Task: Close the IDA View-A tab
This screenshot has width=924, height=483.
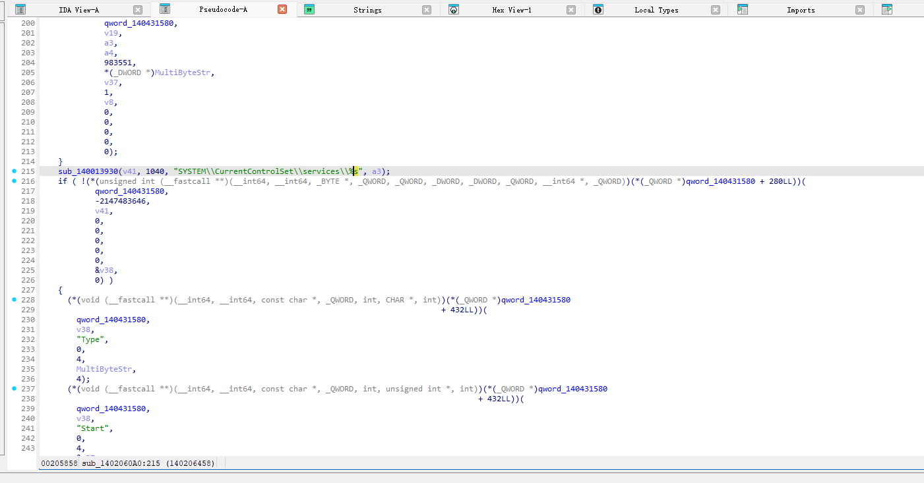Action: pyautogui.click(x=138, y=10)
